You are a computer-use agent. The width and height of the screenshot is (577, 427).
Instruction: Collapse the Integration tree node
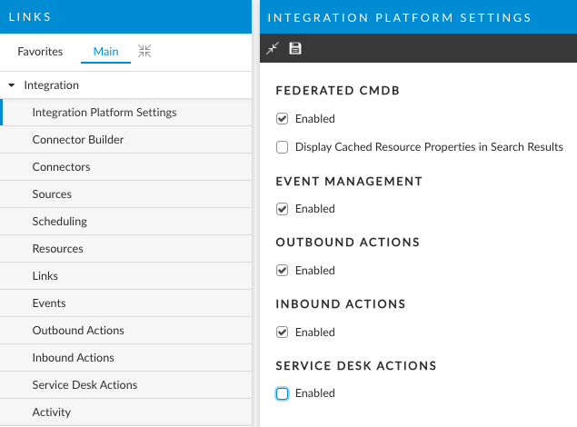click(x=12, y=85)
